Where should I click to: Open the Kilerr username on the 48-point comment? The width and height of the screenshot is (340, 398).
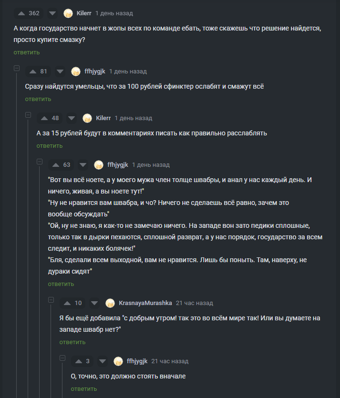pyautogui.click(x=103, y=118)
